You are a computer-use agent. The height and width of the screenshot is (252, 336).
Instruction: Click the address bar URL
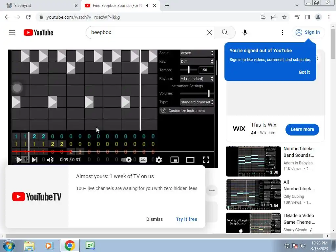point(83,17)
